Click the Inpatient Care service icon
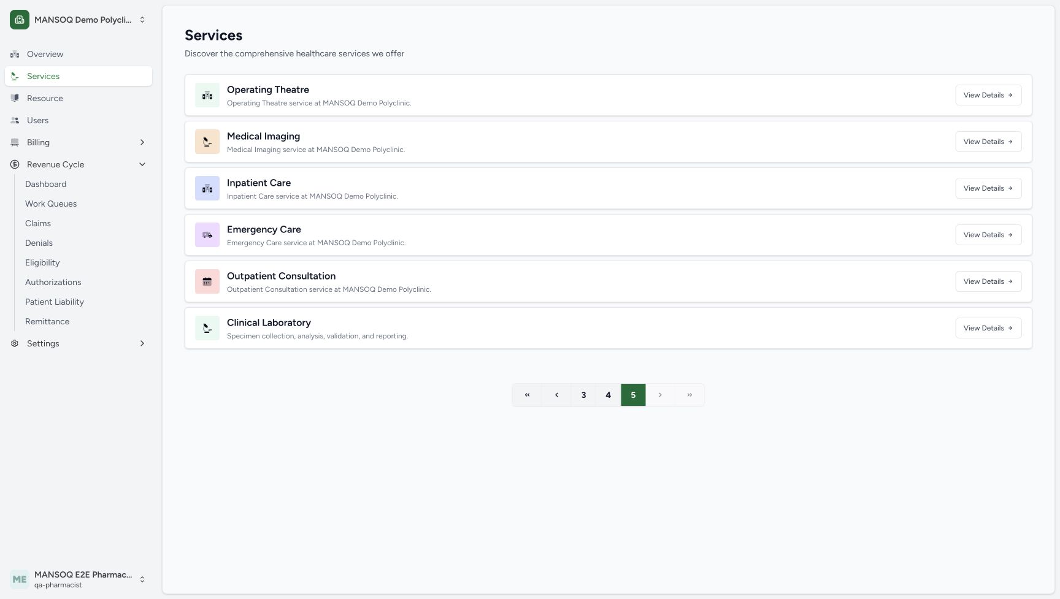The height and width of the screenshot is (599, 1060). tap(207, 188)
